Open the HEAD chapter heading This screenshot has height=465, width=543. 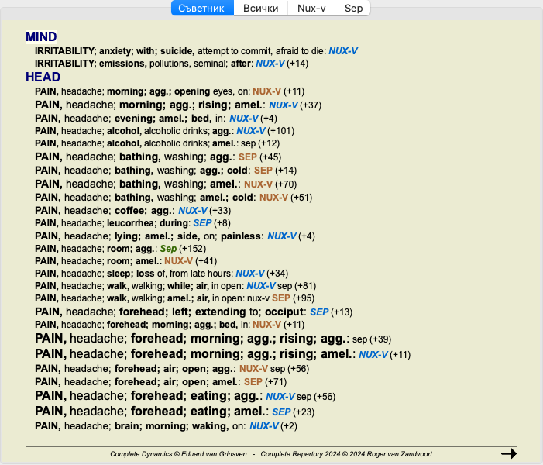coord(43,77)
